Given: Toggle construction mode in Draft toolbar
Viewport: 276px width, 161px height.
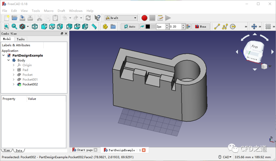Looking at the screenshot, I should click(x=142, y=26).
